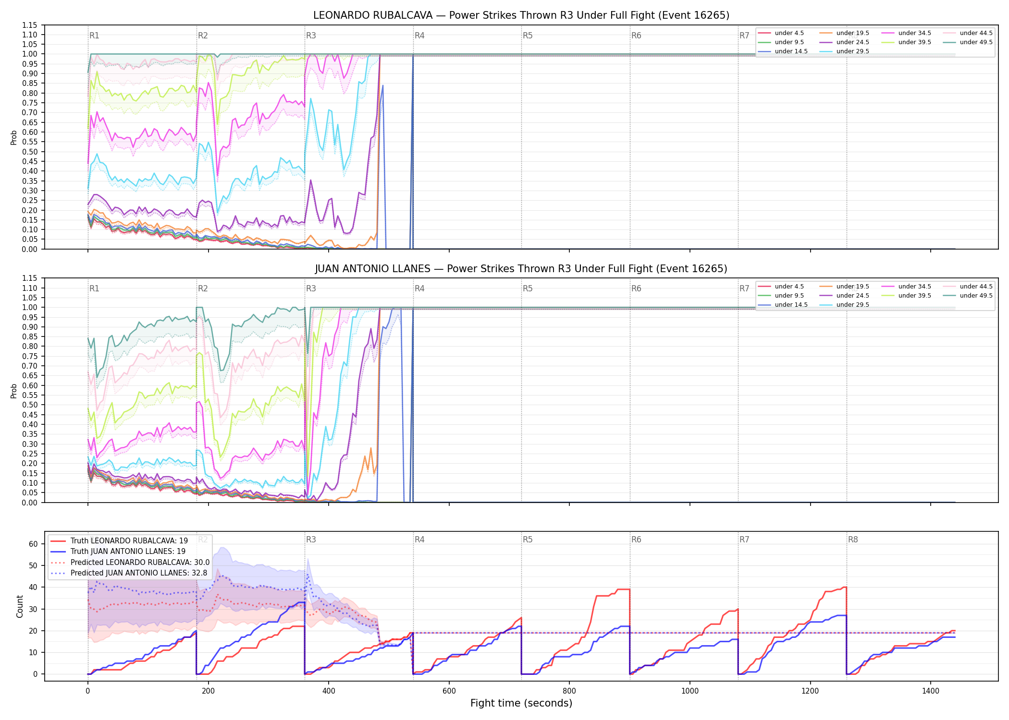
Task: Click 'under 14.5' legend entry in middle chart
Action: click(783, 305)
